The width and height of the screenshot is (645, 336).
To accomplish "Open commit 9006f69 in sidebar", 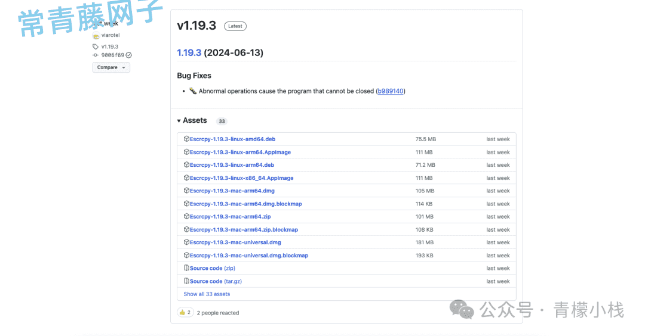I will tap(113, 55).
